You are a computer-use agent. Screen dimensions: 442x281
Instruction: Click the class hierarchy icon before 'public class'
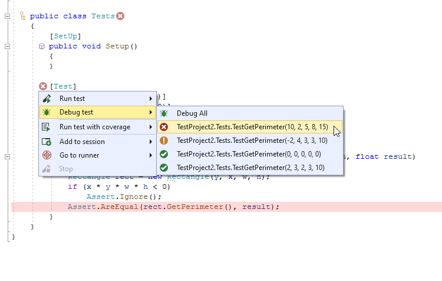pos(22,16)
